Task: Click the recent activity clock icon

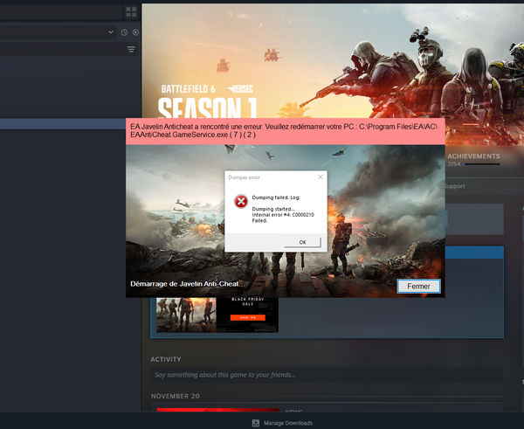Action: [124, 32]
